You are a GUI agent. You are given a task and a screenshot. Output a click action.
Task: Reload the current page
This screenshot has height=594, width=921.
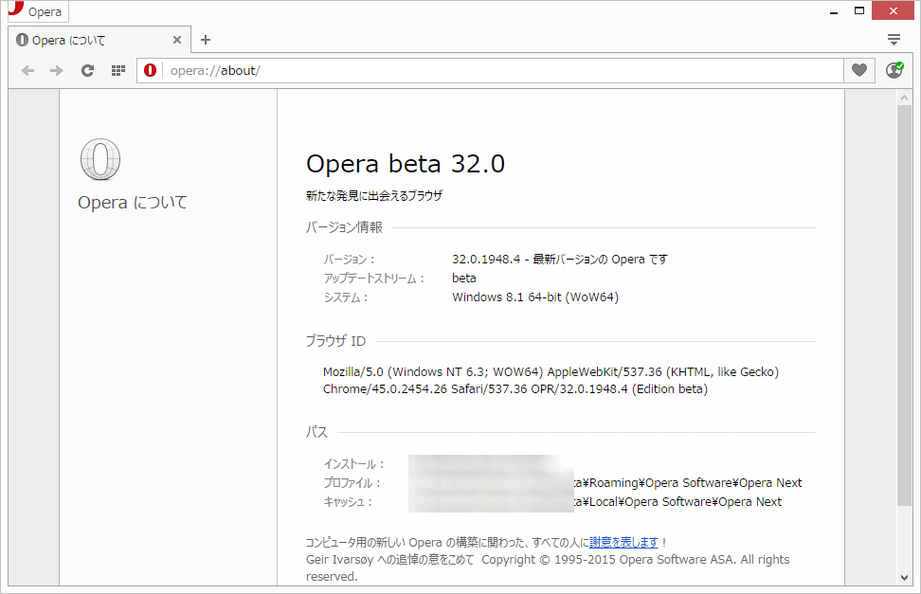coord(87,69)
